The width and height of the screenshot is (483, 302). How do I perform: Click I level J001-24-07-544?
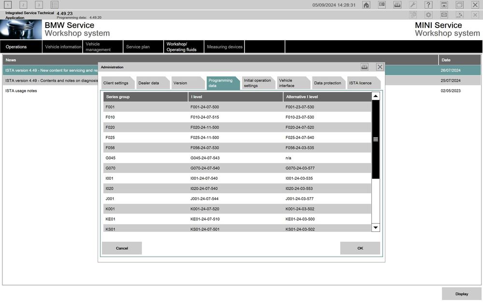[x=204, y=199]
